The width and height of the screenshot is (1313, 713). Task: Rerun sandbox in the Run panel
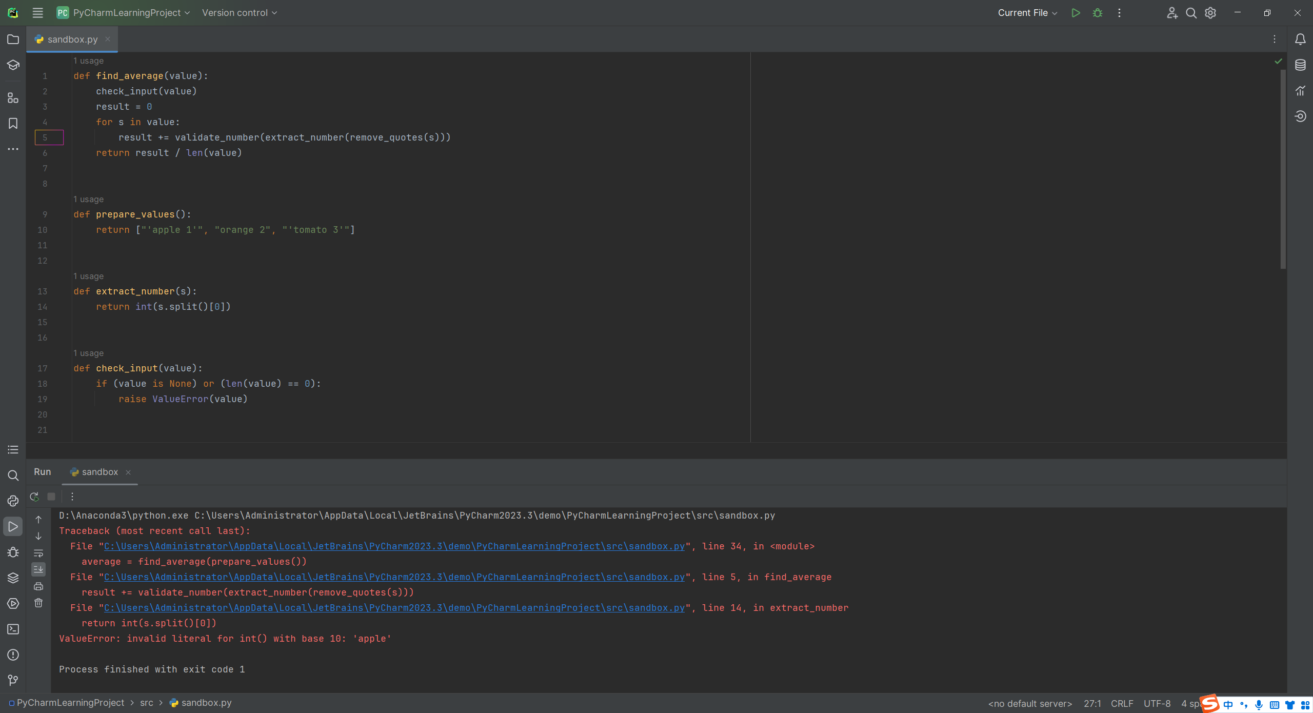coord(34,497)
